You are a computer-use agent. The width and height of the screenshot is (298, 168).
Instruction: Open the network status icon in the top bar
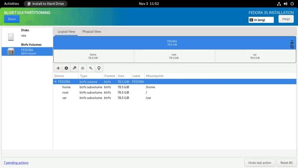tap(279, 4)
